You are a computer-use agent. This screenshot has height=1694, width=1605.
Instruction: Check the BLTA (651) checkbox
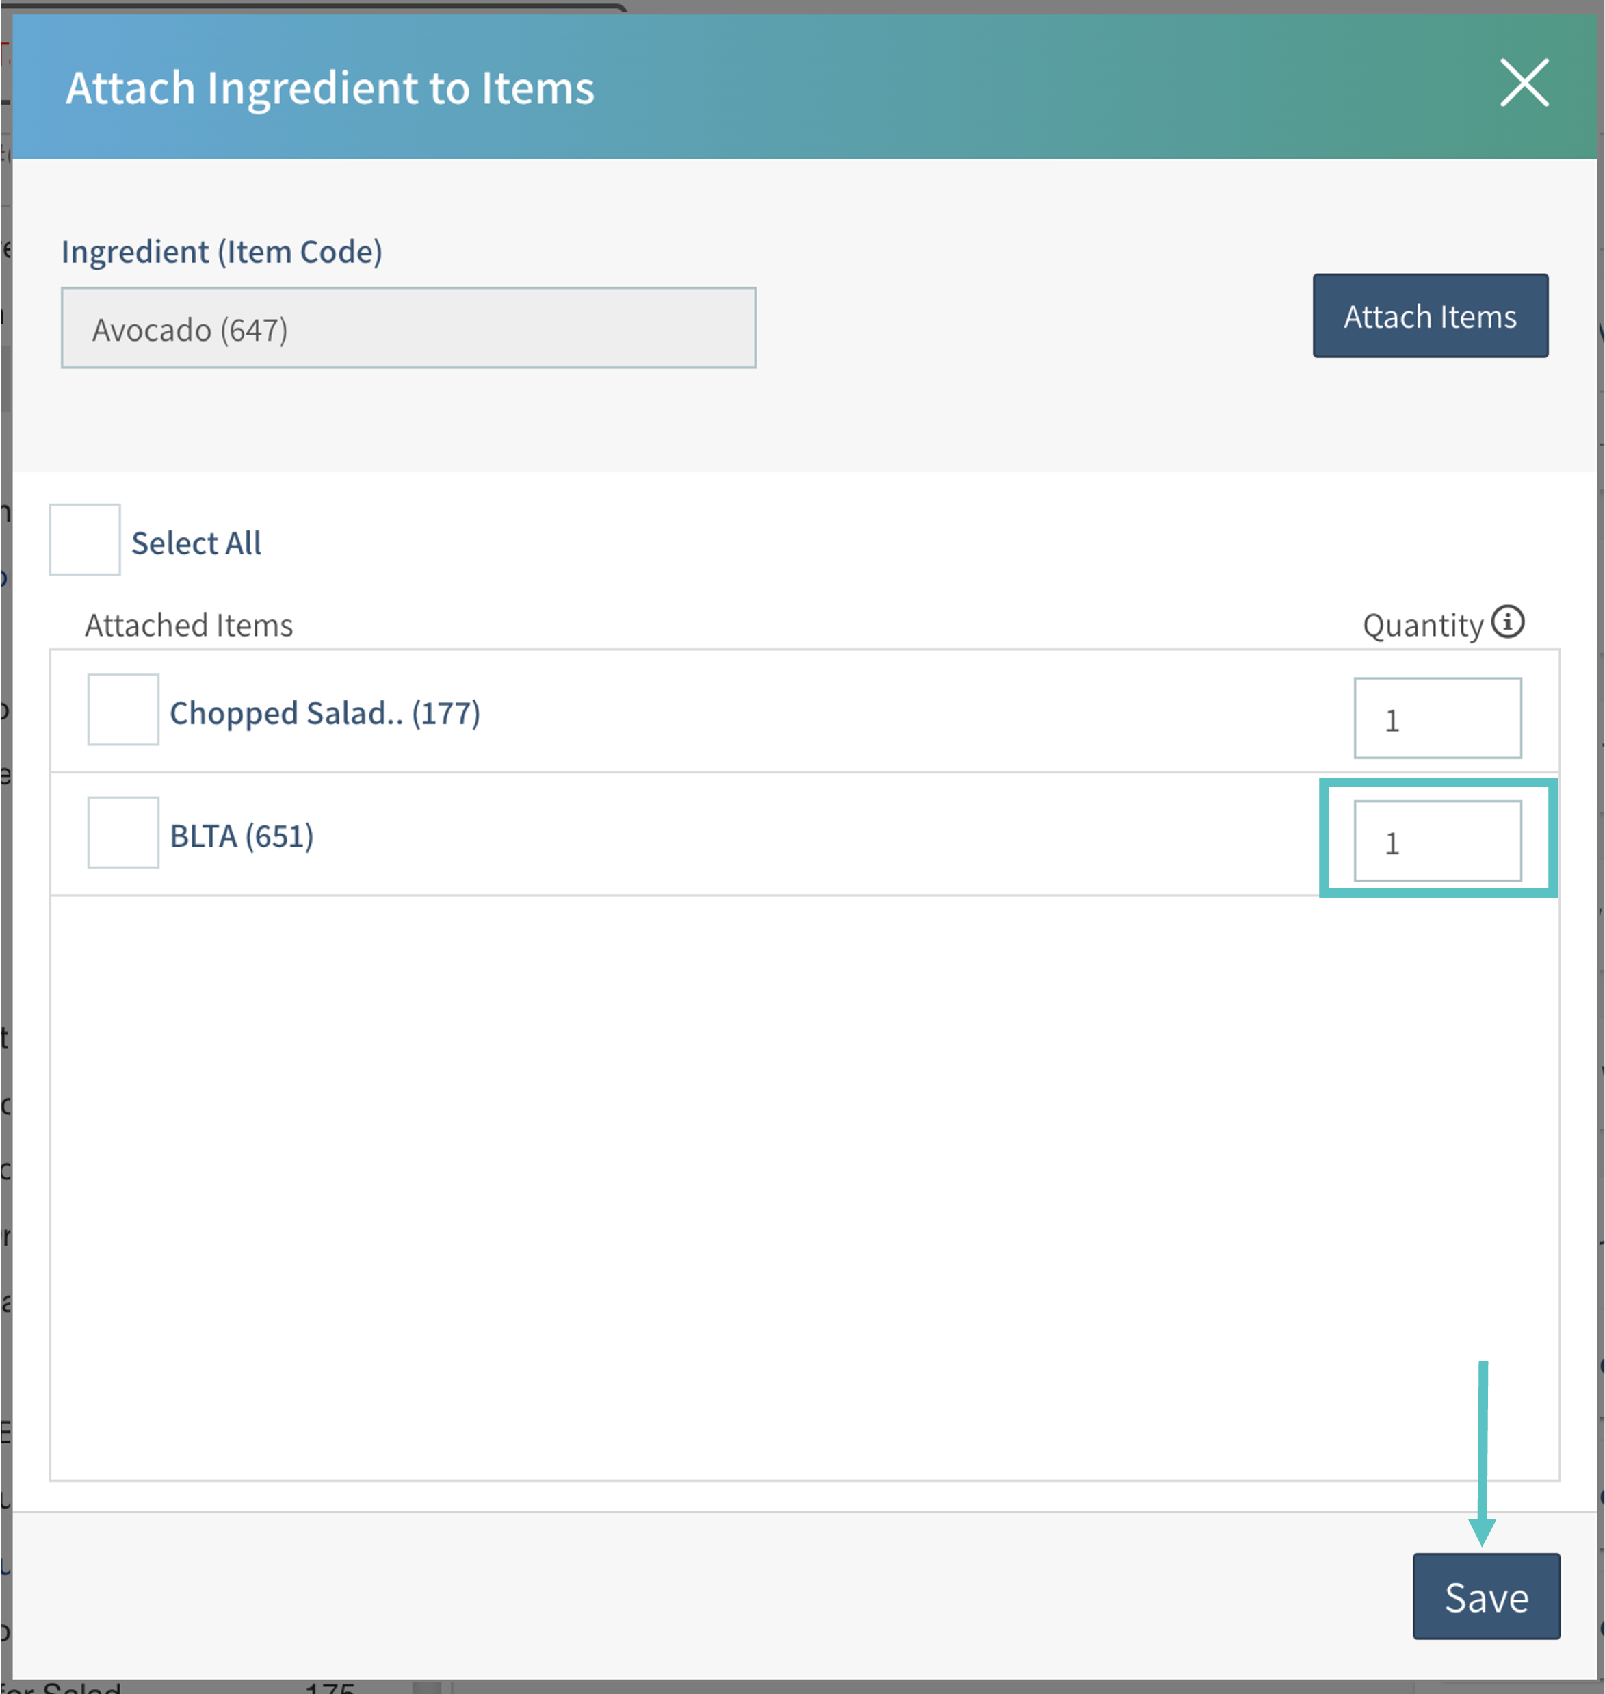123,833
